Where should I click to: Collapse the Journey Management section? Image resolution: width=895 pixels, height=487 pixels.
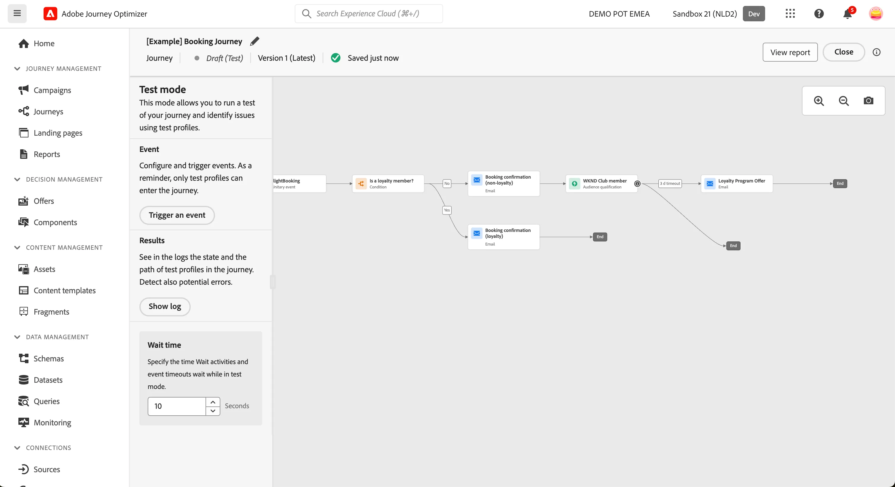(x=17, y=68)
